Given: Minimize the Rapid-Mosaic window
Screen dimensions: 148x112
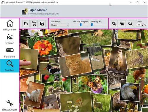Looking at the screenshot, I should point(131,2).
